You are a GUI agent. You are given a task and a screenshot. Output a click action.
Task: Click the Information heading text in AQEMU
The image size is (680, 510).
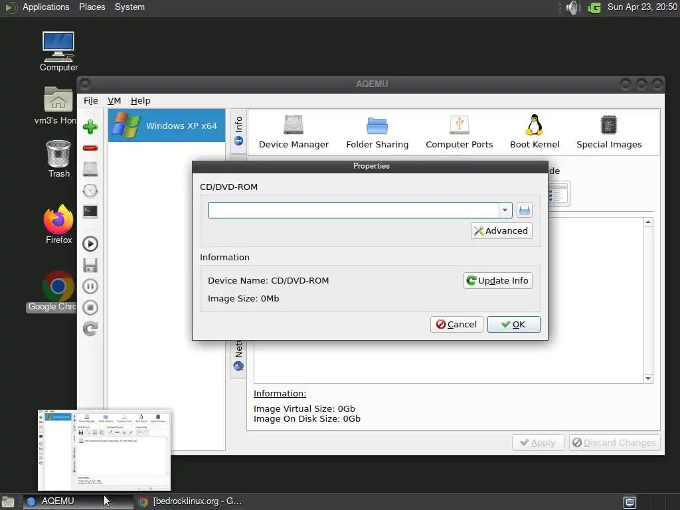click(x=280, y=393)
